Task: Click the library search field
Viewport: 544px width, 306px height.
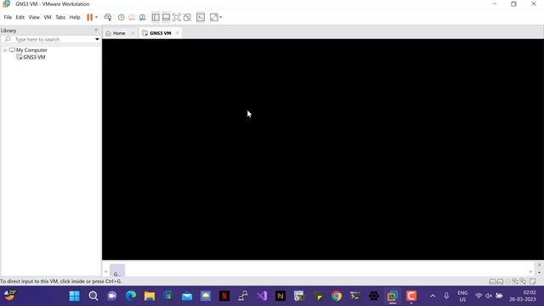Action: click(50, 39)
